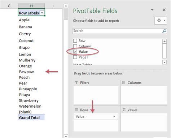171x138 pixels.
Task: Click the Rows area icon
Action: click(x=76, y=110)
